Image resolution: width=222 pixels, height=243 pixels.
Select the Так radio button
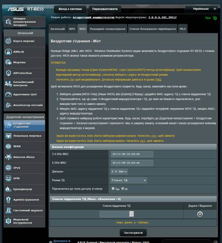113,189
